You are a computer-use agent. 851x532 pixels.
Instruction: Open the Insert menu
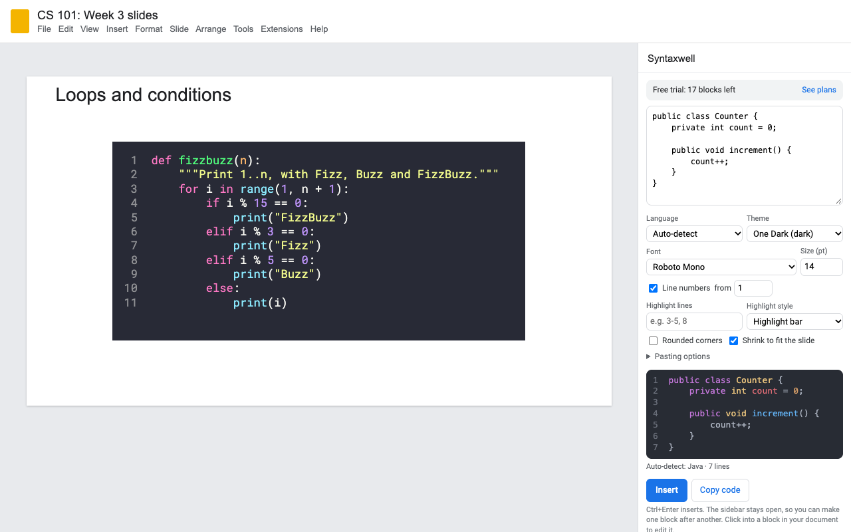(x=117, y=29)
